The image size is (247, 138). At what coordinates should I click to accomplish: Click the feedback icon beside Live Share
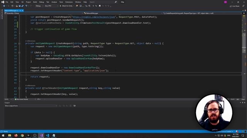click(x=244, y=6)
